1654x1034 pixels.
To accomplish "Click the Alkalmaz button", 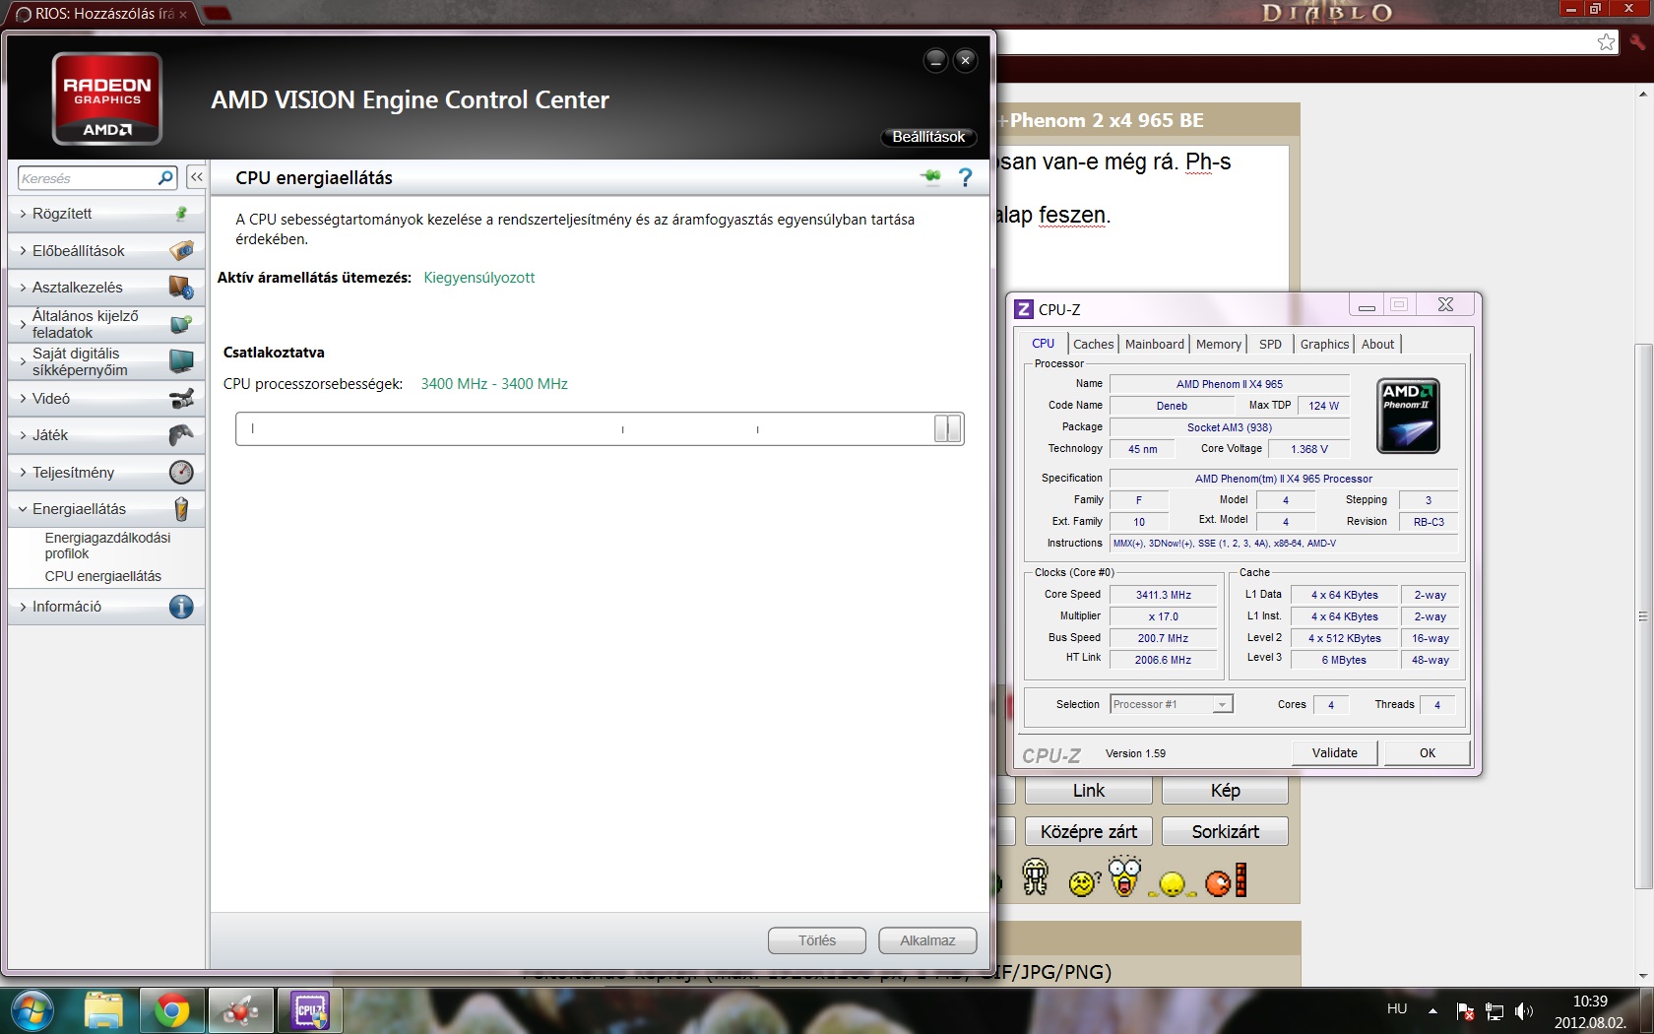I will (927, 940).
